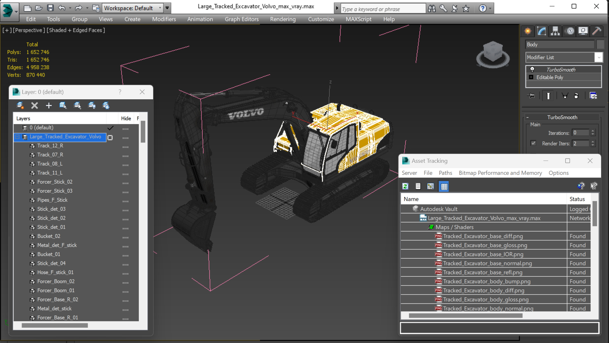Open Bitmap Performance and Memory menu
Screen dimensions: 609x343
[x=500, y=173]
